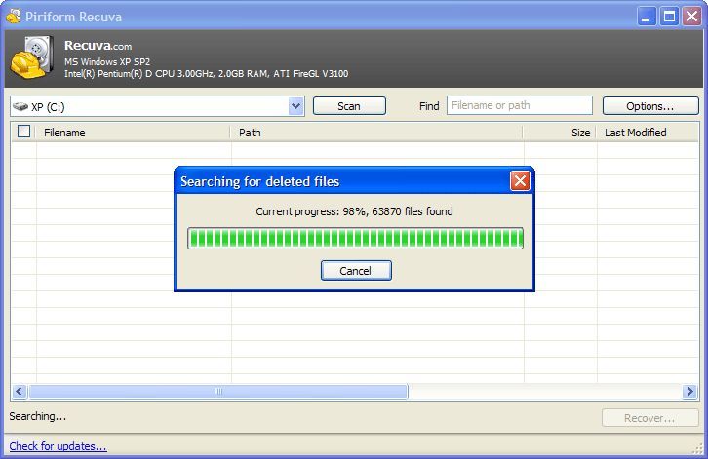708x459 pixels.
Task: Click the 'MS Windows XP SP2' text
Action: point(107,61)
